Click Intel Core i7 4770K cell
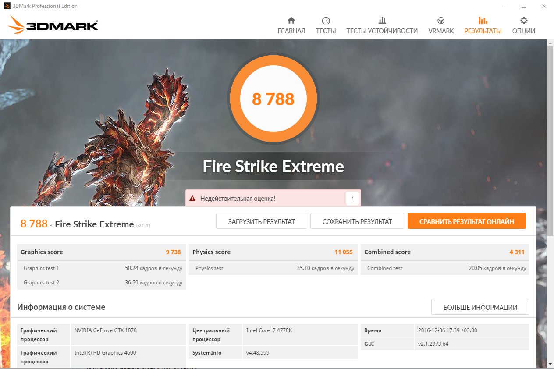The width and height of the screenshot is (554, 369). pos(300,335)
